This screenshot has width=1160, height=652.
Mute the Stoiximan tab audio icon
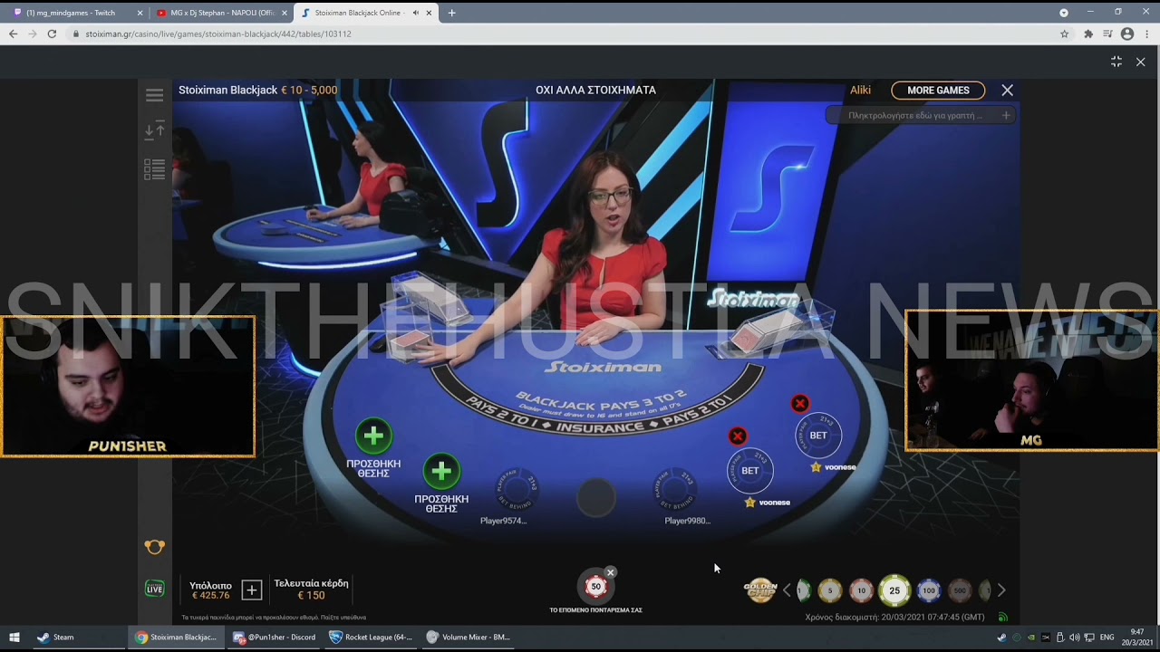(415, 13)
